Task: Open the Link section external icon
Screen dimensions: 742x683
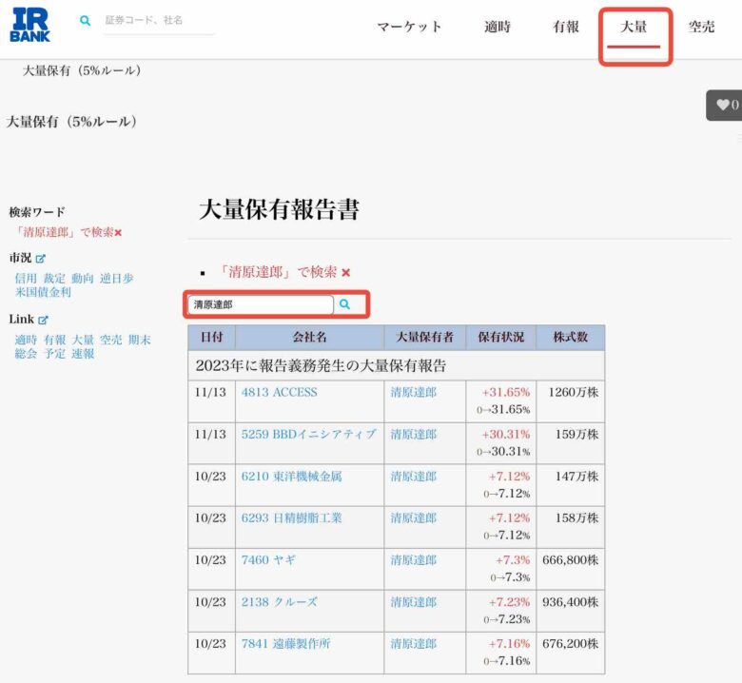Action: coord(43,320)
